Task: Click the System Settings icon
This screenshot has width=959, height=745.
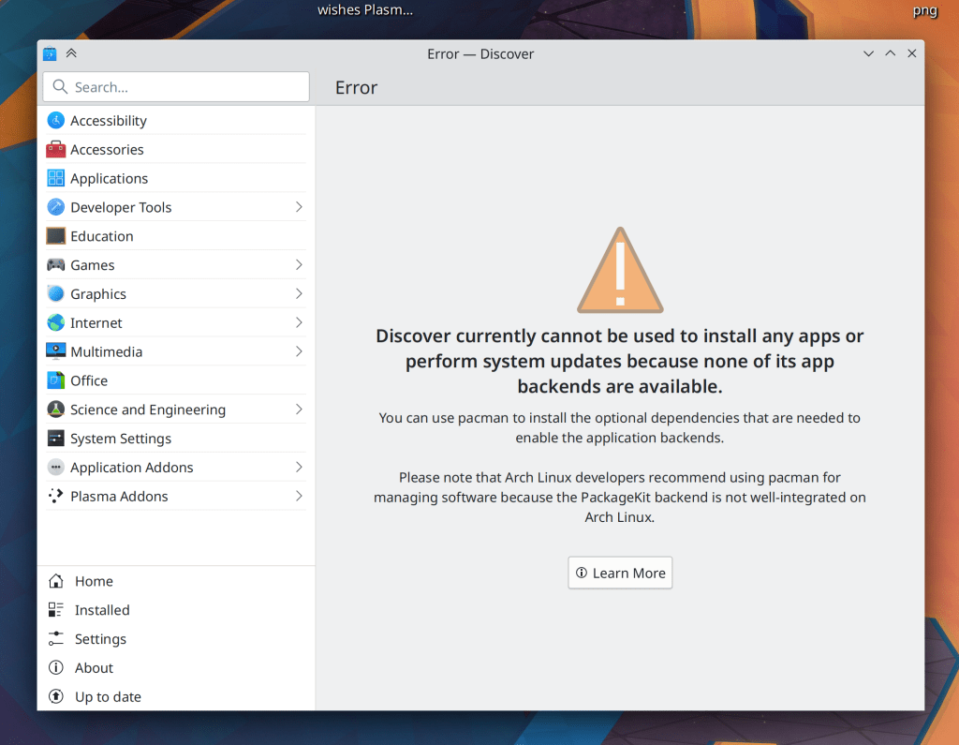Action: point(56,439)
